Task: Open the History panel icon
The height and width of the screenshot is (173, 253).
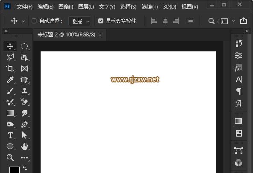Action: (x=238, y=43)
